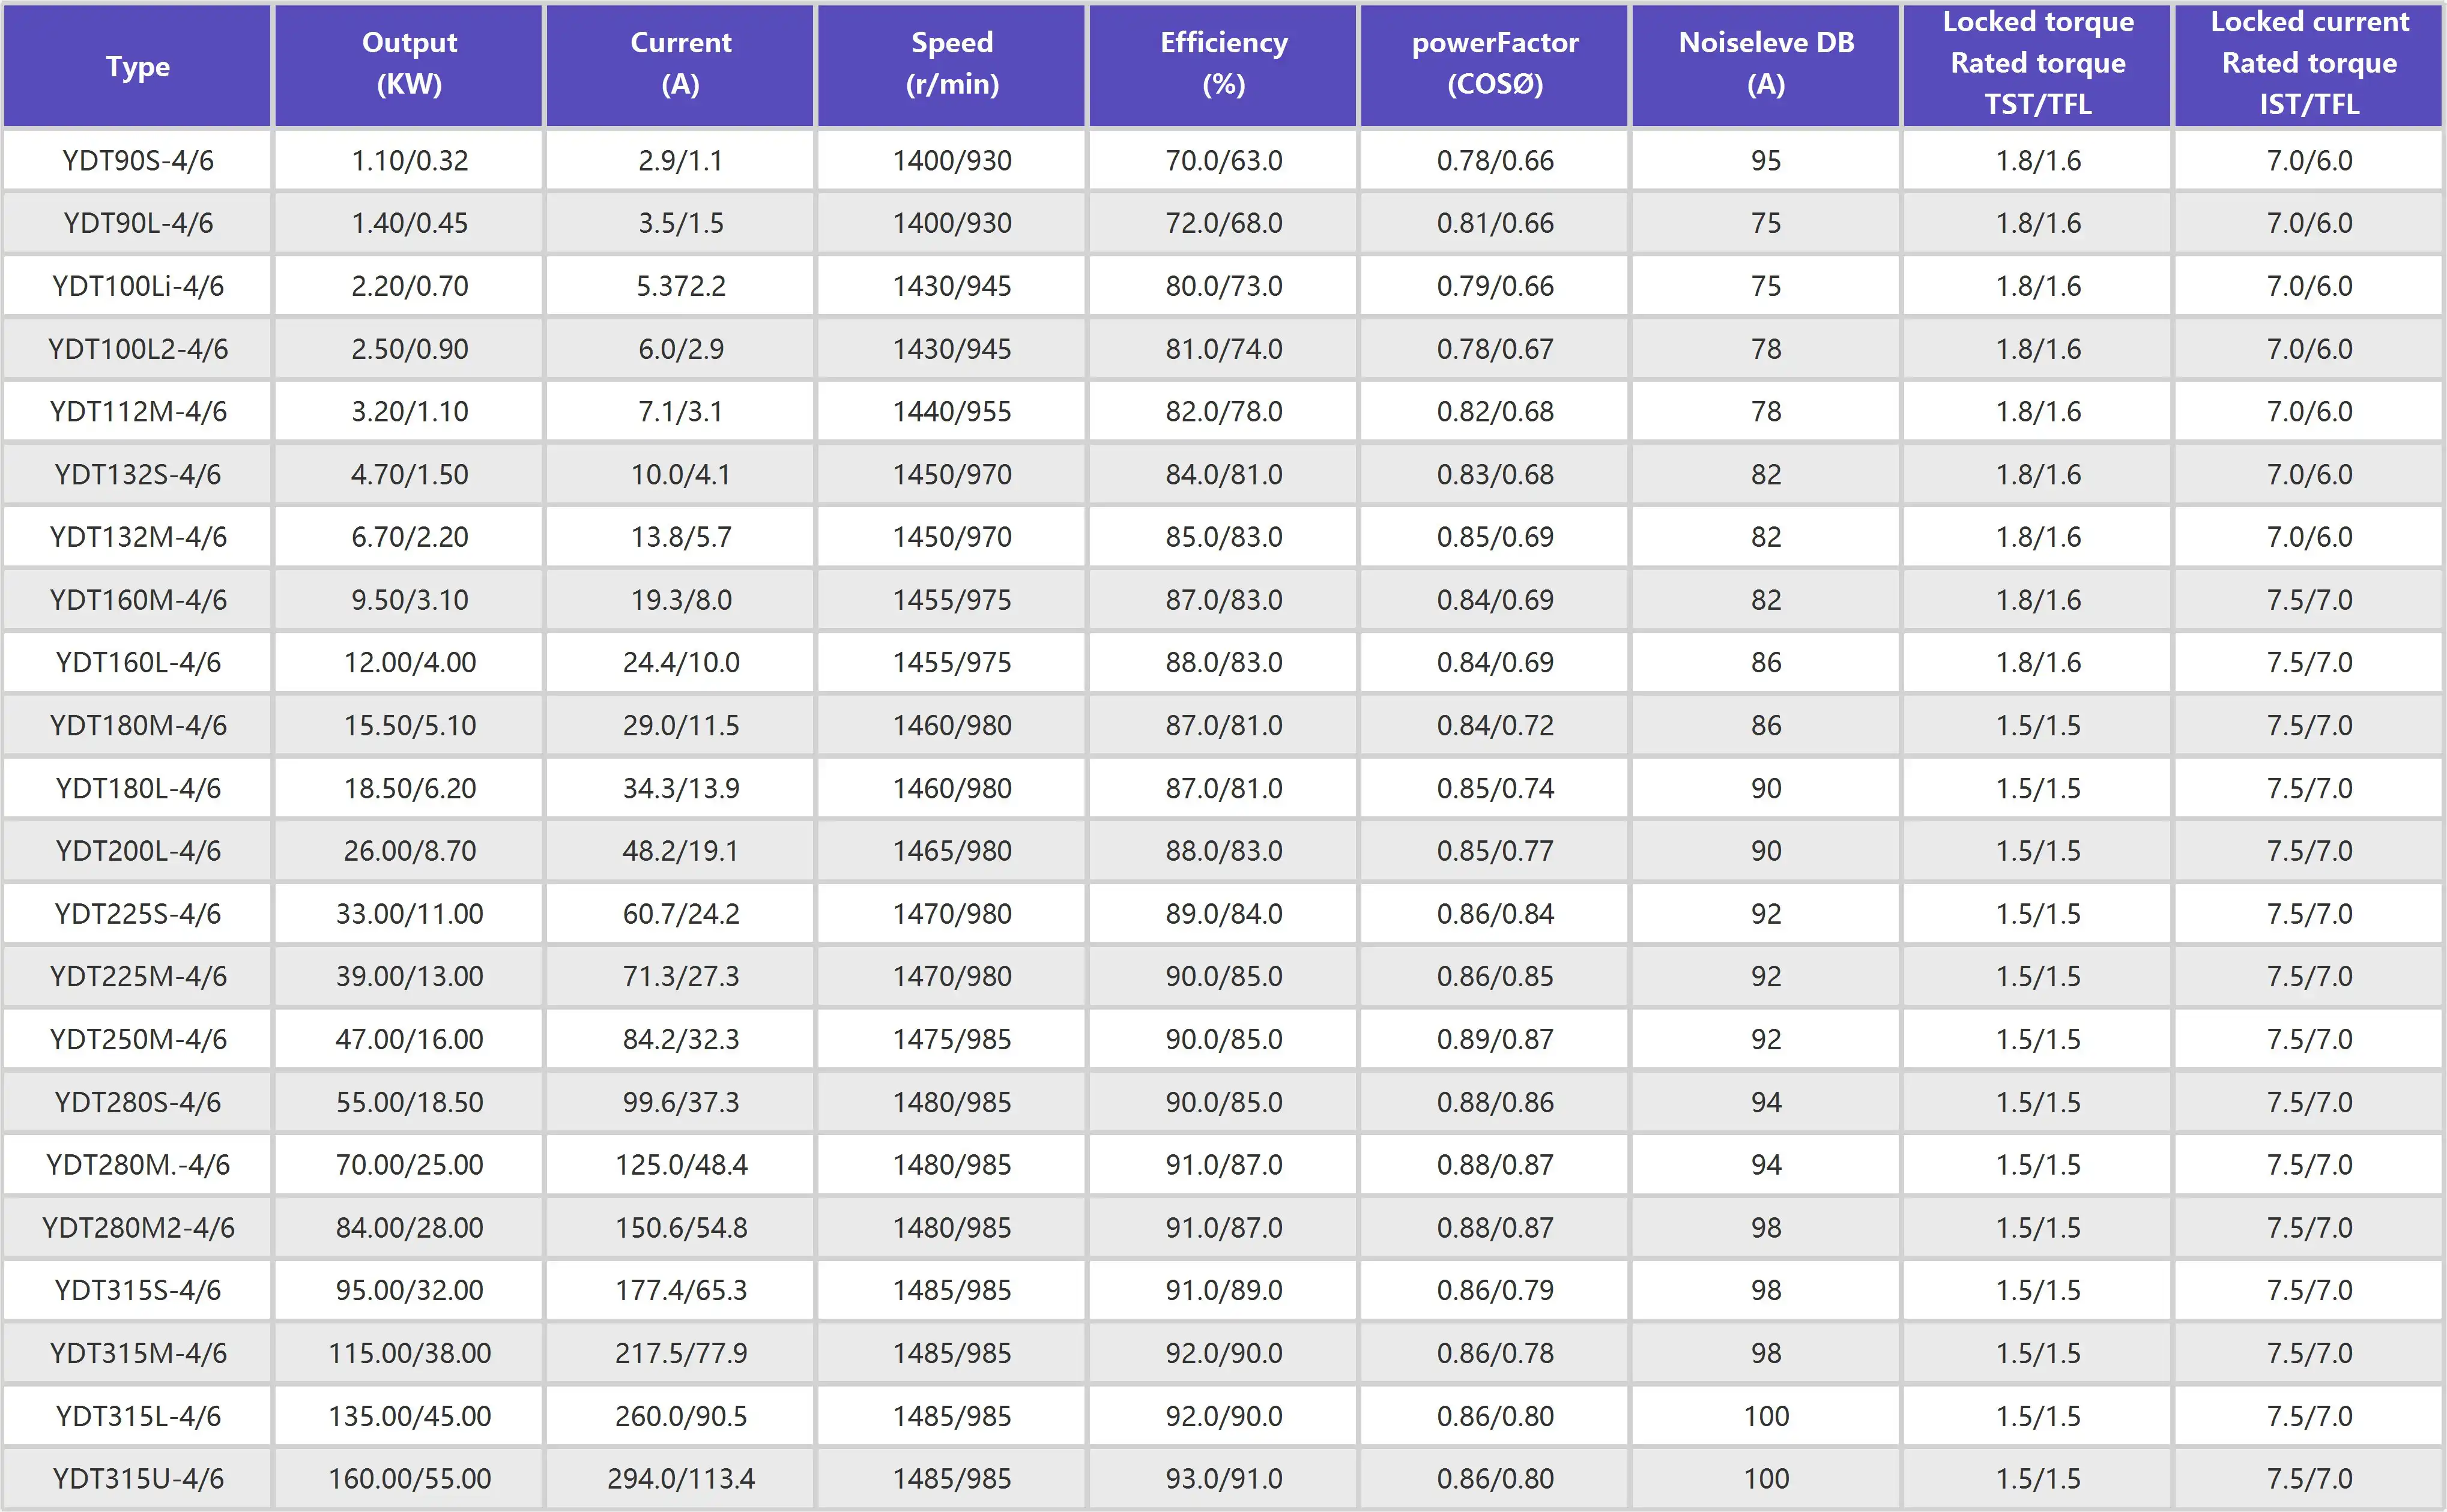Click output value 160.00/55.00
The height and width of the screenshot is (1512, 2447).
409,1478
